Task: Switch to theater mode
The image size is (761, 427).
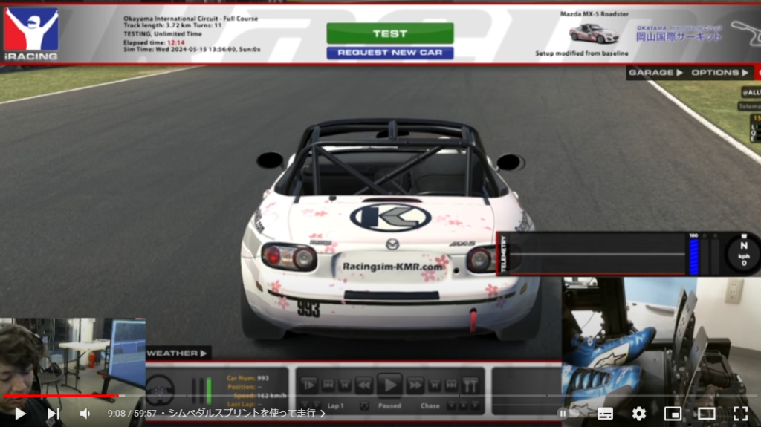Action: 706,414
